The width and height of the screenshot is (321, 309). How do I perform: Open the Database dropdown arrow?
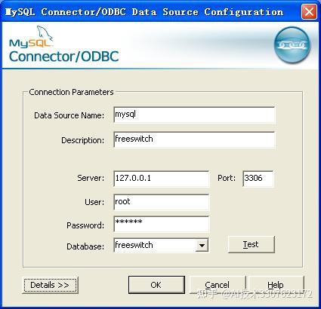point(202,245)
